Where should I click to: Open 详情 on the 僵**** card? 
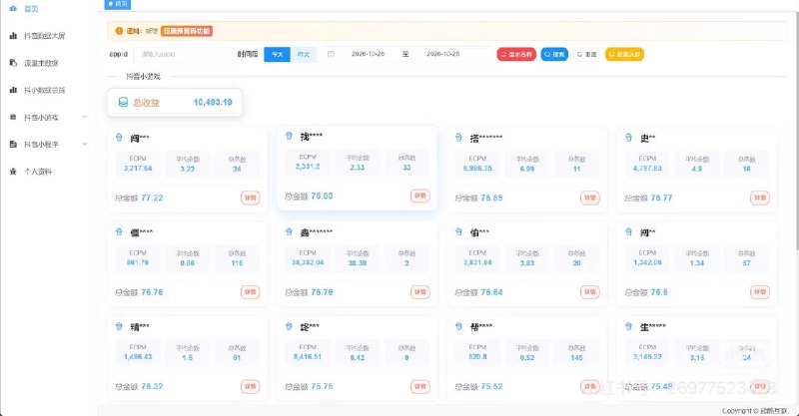pos(251,292)
